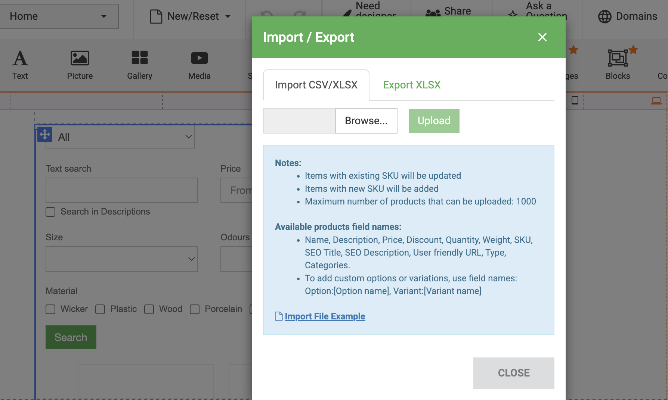
Task: Click the Share people icon
Action: [433, 13]
